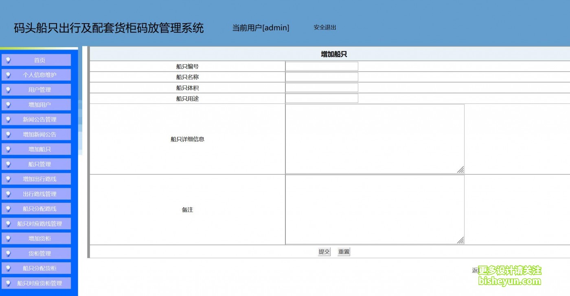Click the lightbulb icon beside 用户管理

click(x=8, y=90)
